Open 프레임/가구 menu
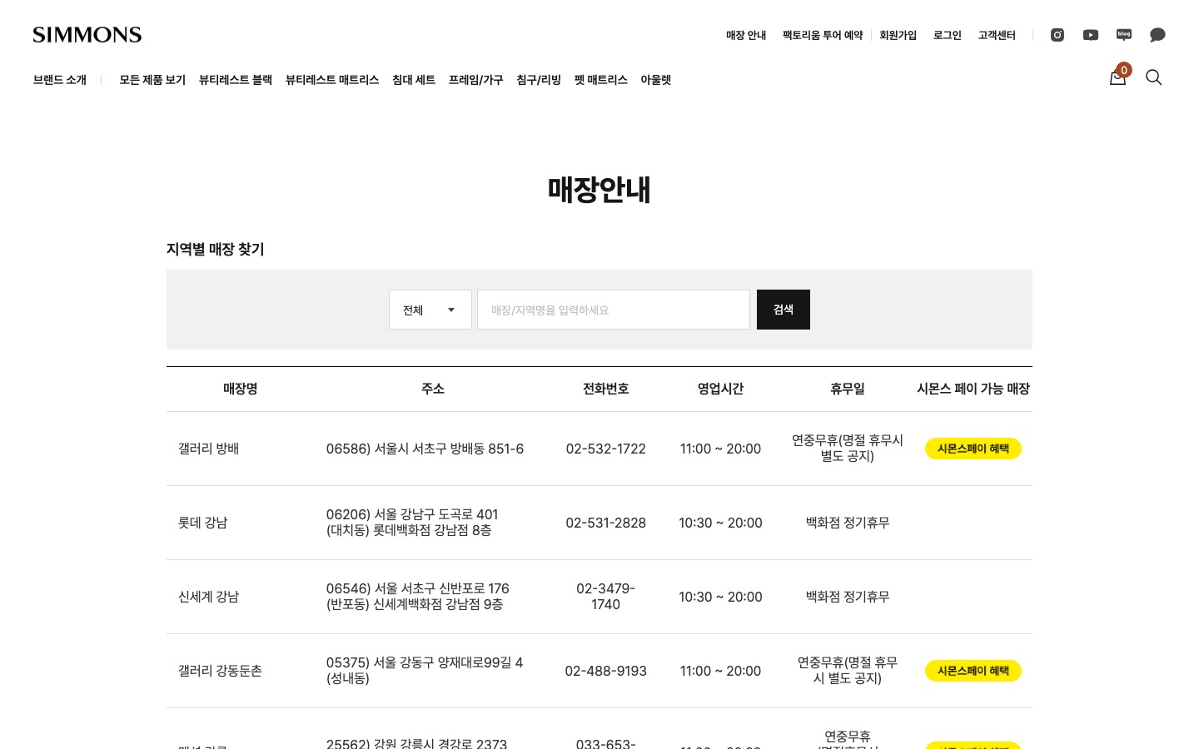The width and height of the screenshot is (1199, 749). click(x=476, y=80)
